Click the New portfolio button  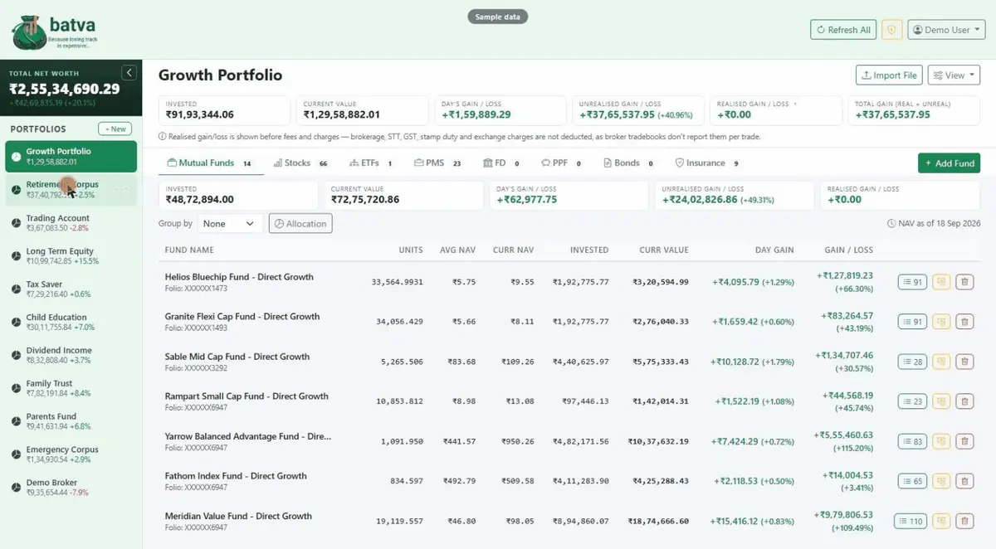click(x=115, y=129)
